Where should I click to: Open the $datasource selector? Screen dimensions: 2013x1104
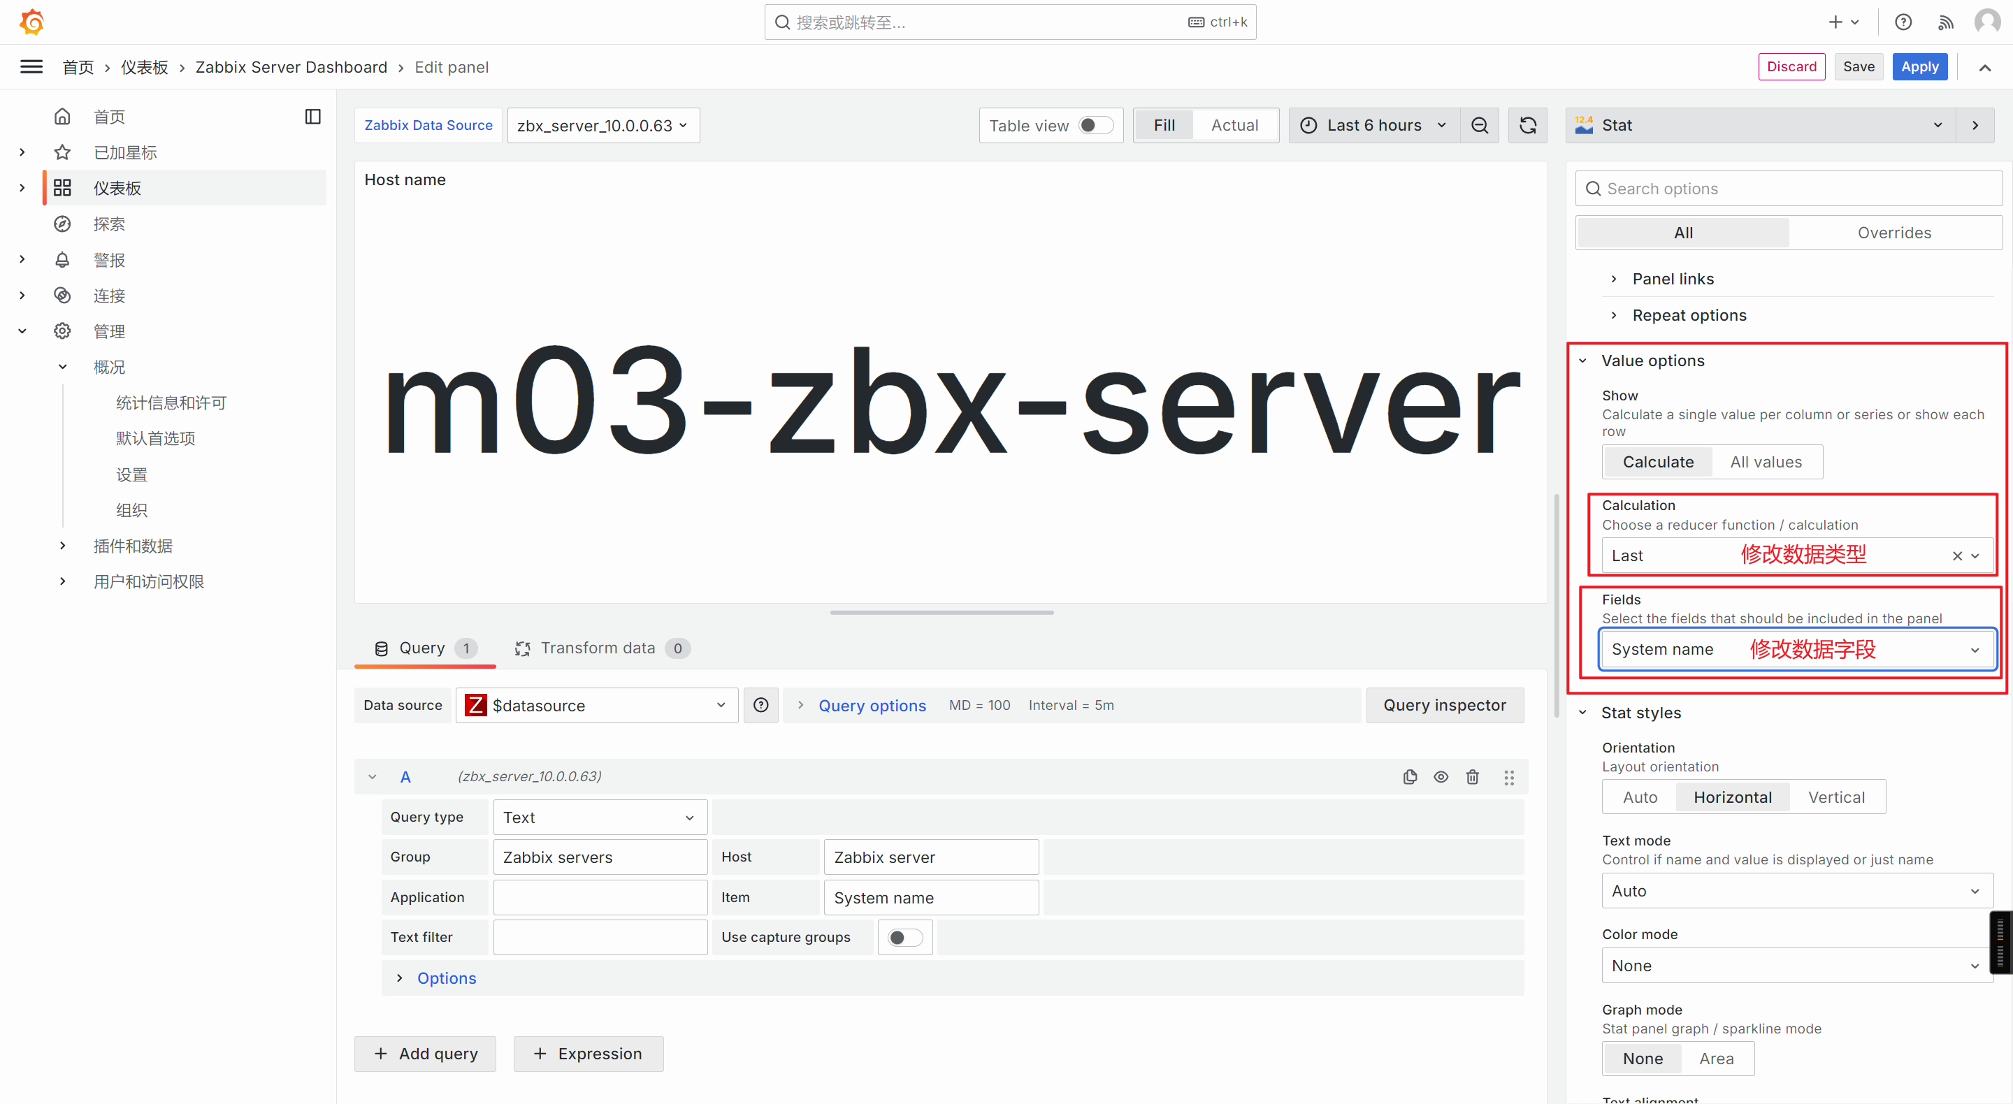(597, 705)
